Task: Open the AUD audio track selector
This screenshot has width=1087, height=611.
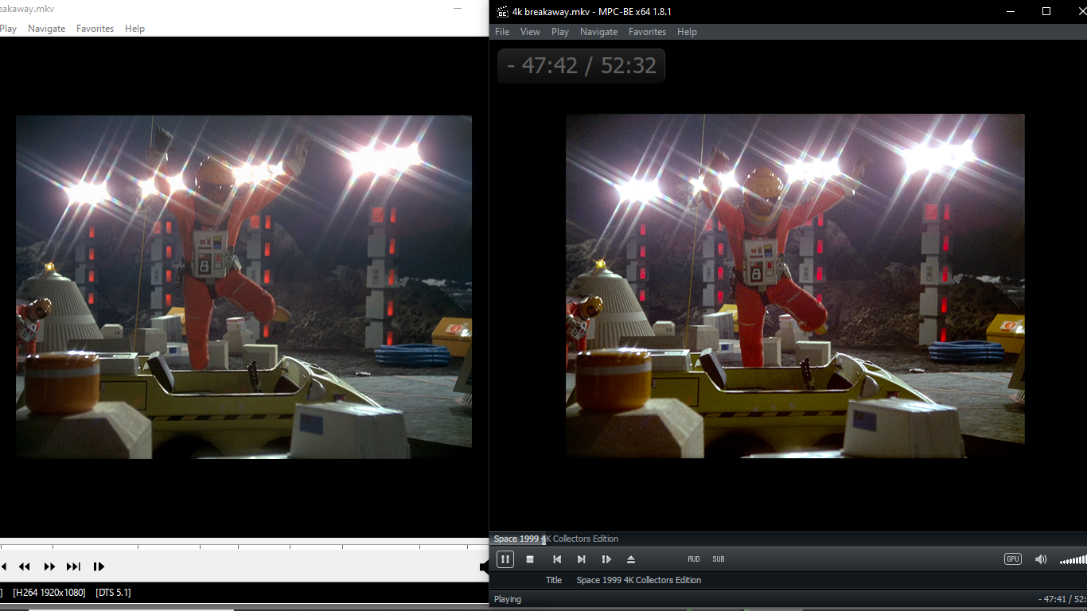Action: coord(694,559)
